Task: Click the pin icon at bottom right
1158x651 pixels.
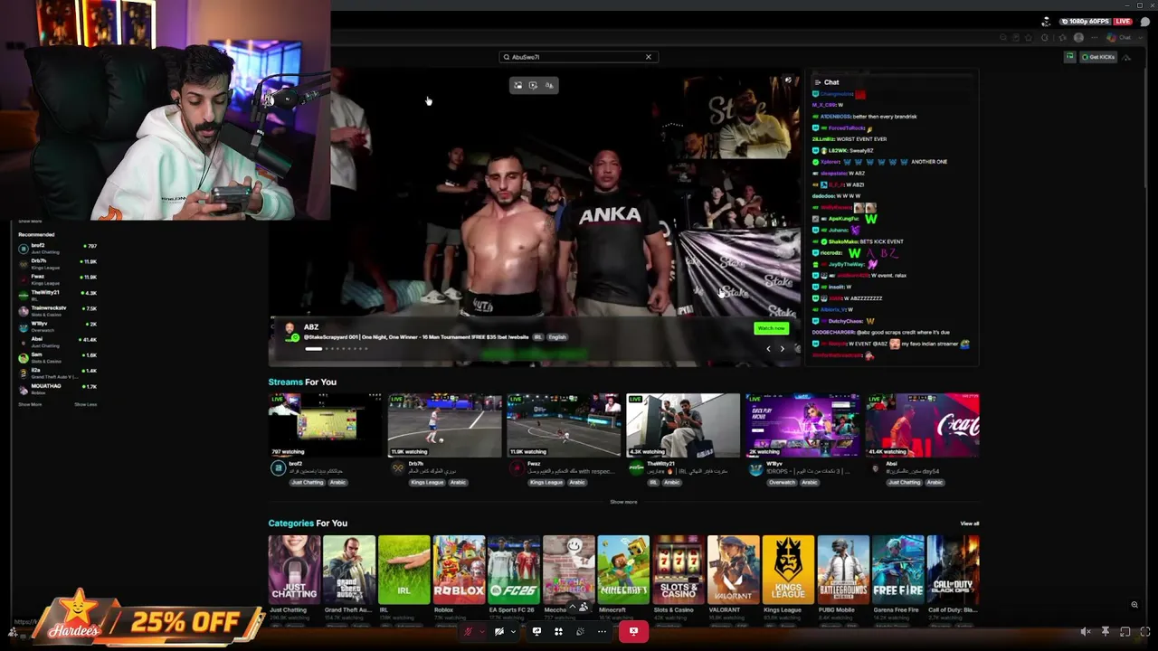Action: 1106,632
